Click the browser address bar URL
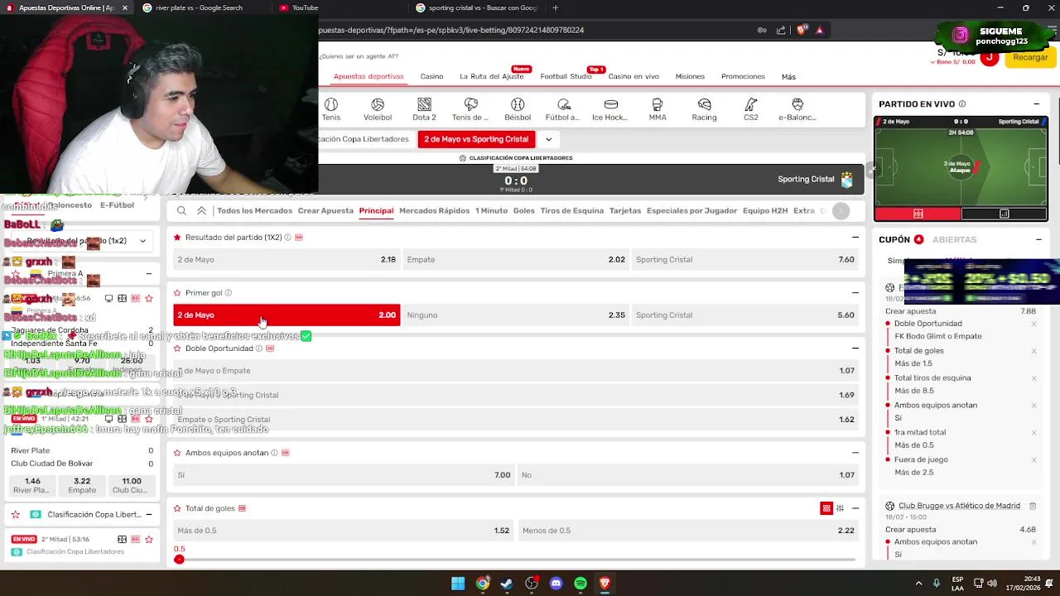This screenshot has width=1060, height=596. click(x=451, y=30)
